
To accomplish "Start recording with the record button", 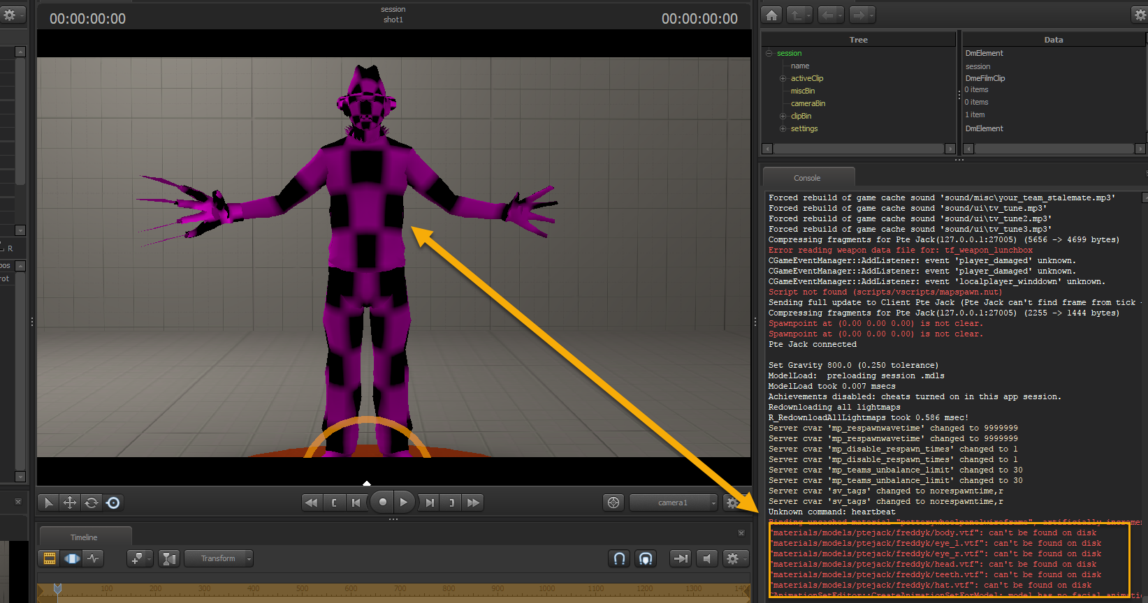I will (x=382, y=502).
